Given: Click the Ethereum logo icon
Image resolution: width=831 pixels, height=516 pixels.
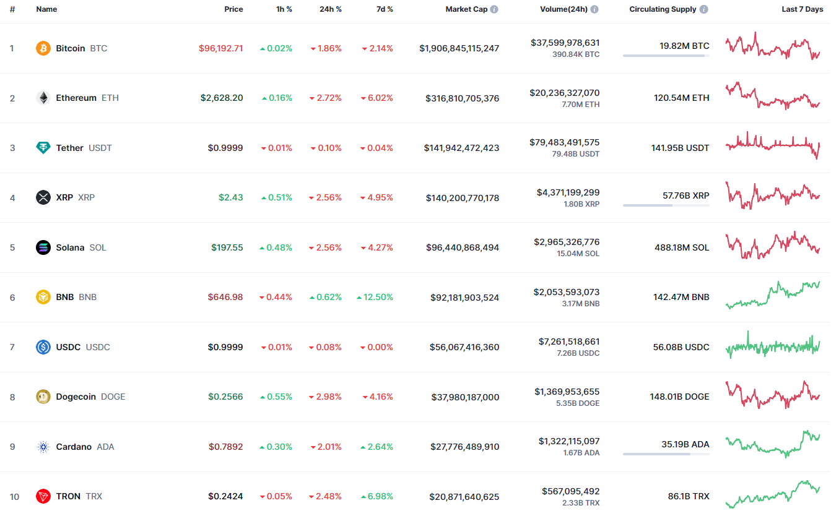Looking at the screenshot, I should (x=43, y=98).
